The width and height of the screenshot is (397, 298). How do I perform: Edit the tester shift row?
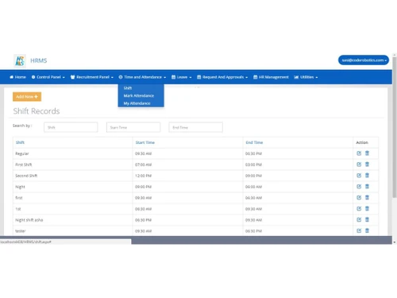tap(359, 231)
